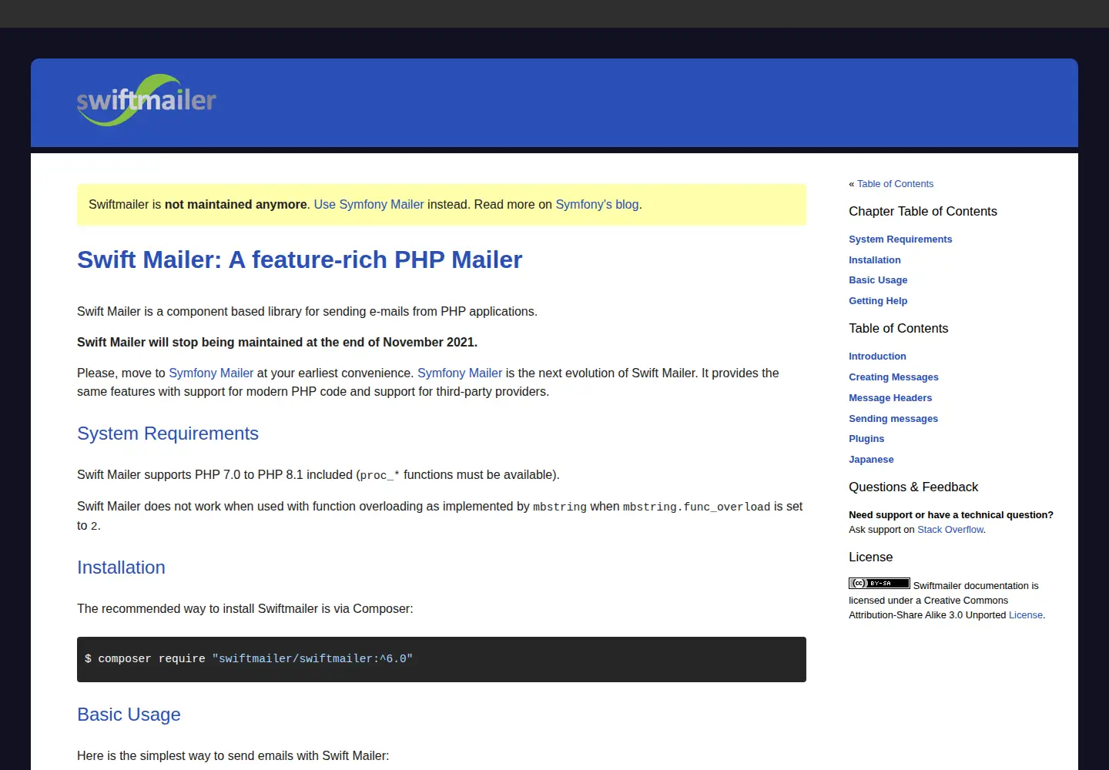Jump to Getting Help in sidebar
The width and height of the screenshot is (1109, 770).
[x=878, y=301]
